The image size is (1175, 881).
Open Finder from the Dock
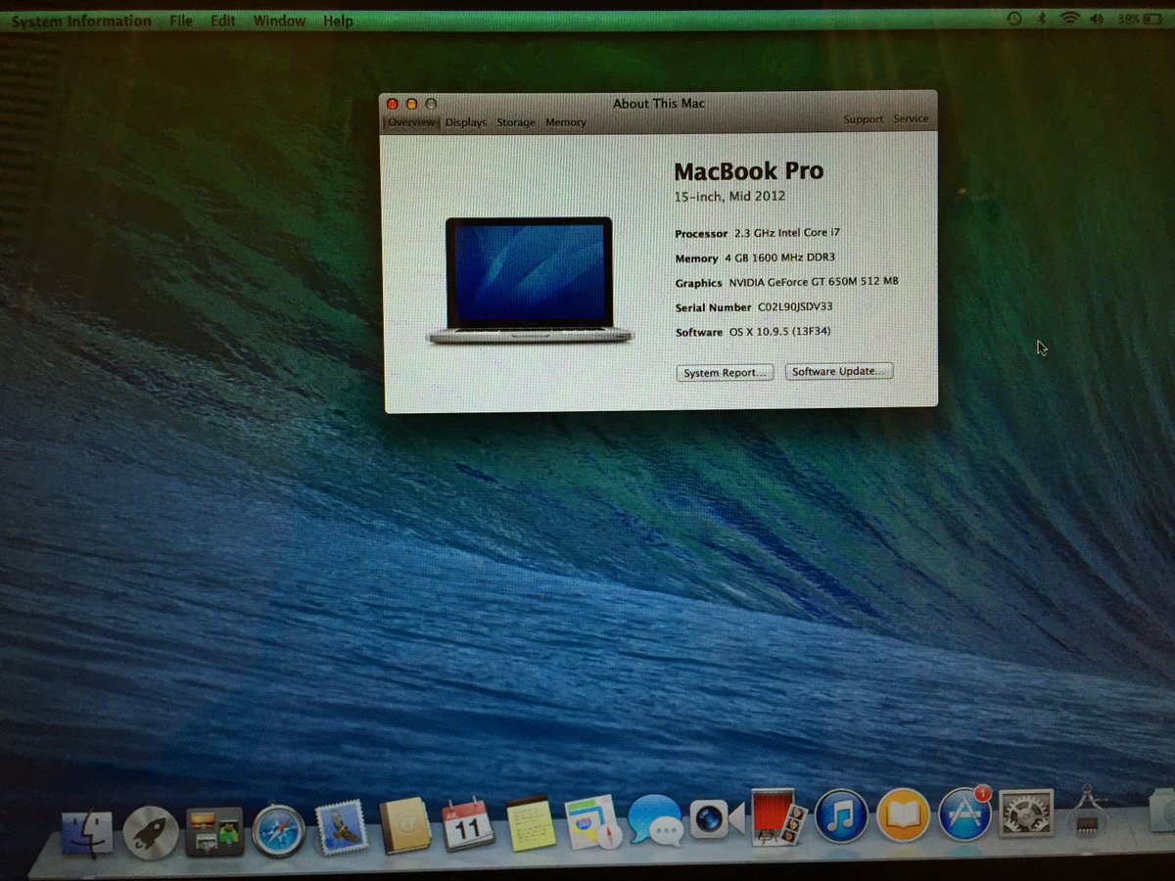click(x=87, y=833)
